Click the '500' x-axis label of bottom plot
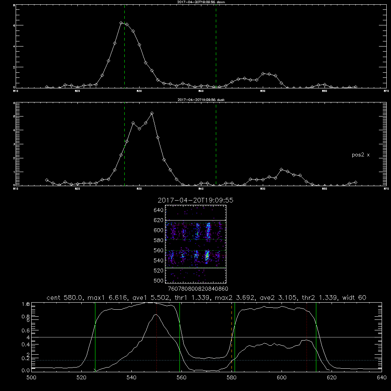Screen dimensions: 391x391 point(31,378)
